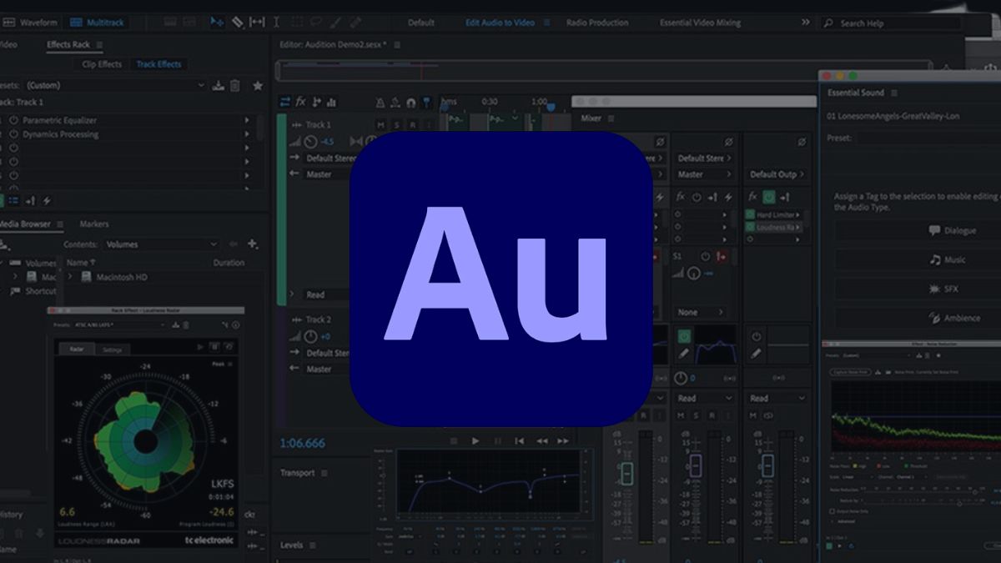Select the Track Effects button

click(158, 64)
